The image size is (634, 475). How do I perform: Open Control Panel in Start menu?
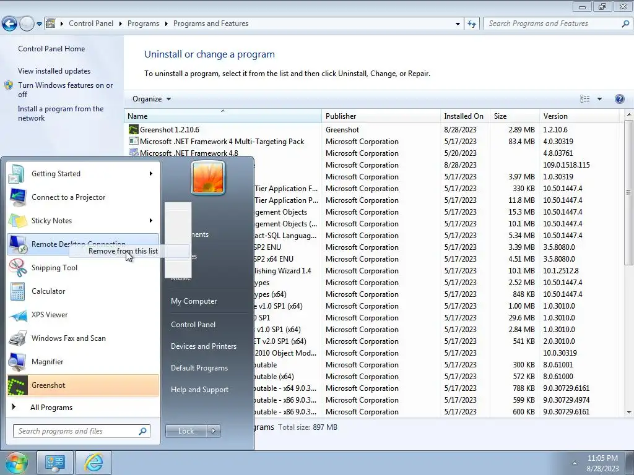(x=193, y=325)
